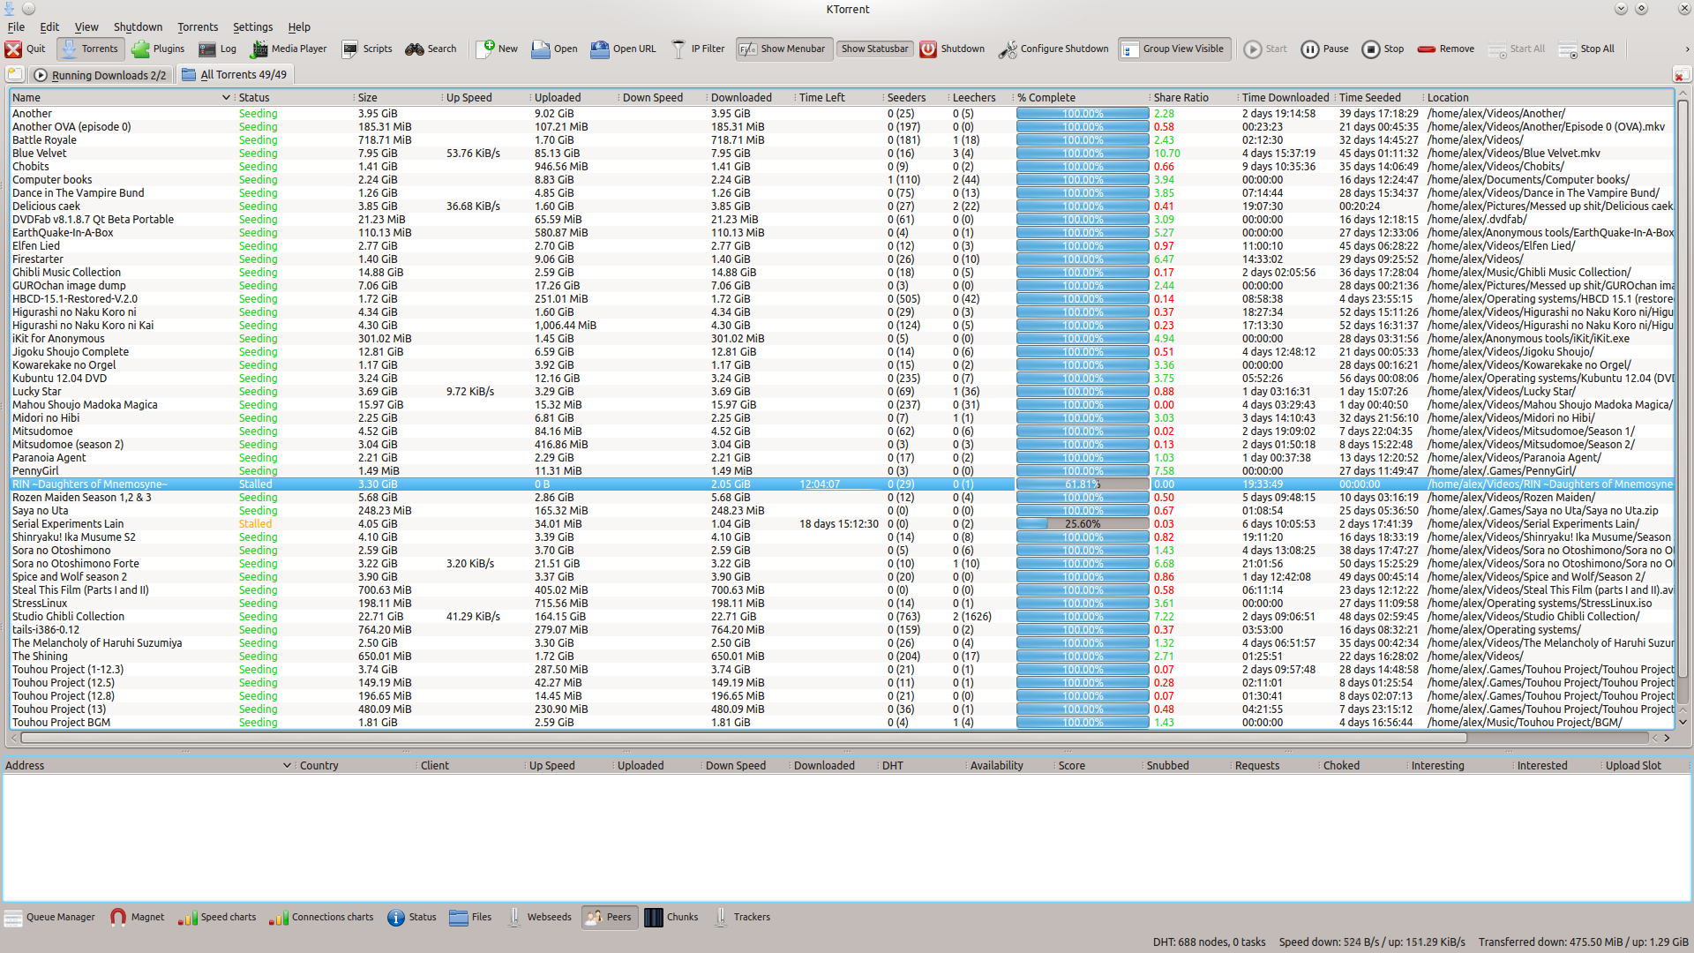Show Speed charts panel
The width and height of the screenshot is (1694, 953).
click(x=217, y=918)
